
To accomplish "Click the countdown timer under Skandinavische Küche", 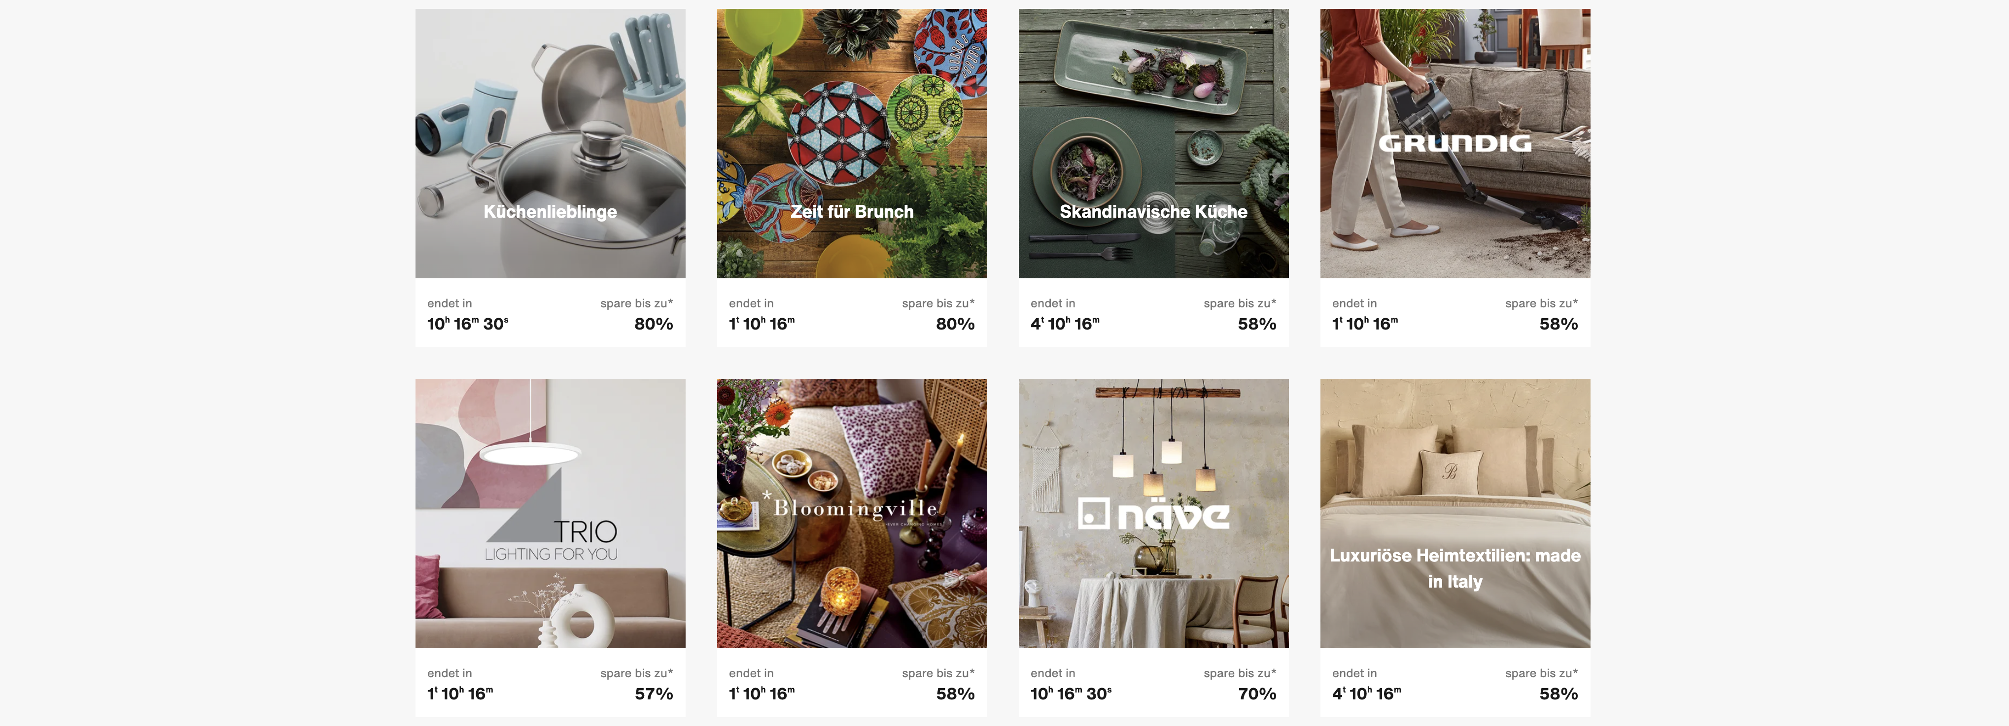I will click(1065, 323).
